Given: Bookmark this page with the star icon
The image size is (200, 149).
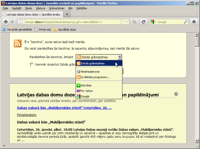Looking at the screenshot, I should (122, 22).
